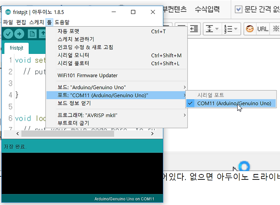Select 자동 포맷 menu item
The height and width of the screenshot is (205, 280).
tap(117, 31)
